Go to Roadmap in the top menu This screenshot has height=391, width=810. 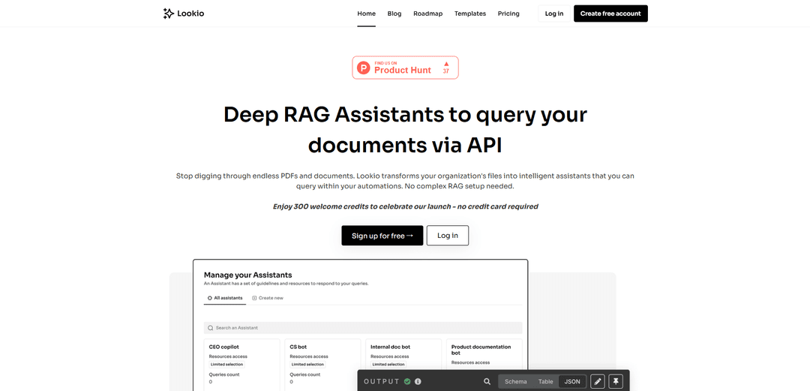click(x=427, y=14)
